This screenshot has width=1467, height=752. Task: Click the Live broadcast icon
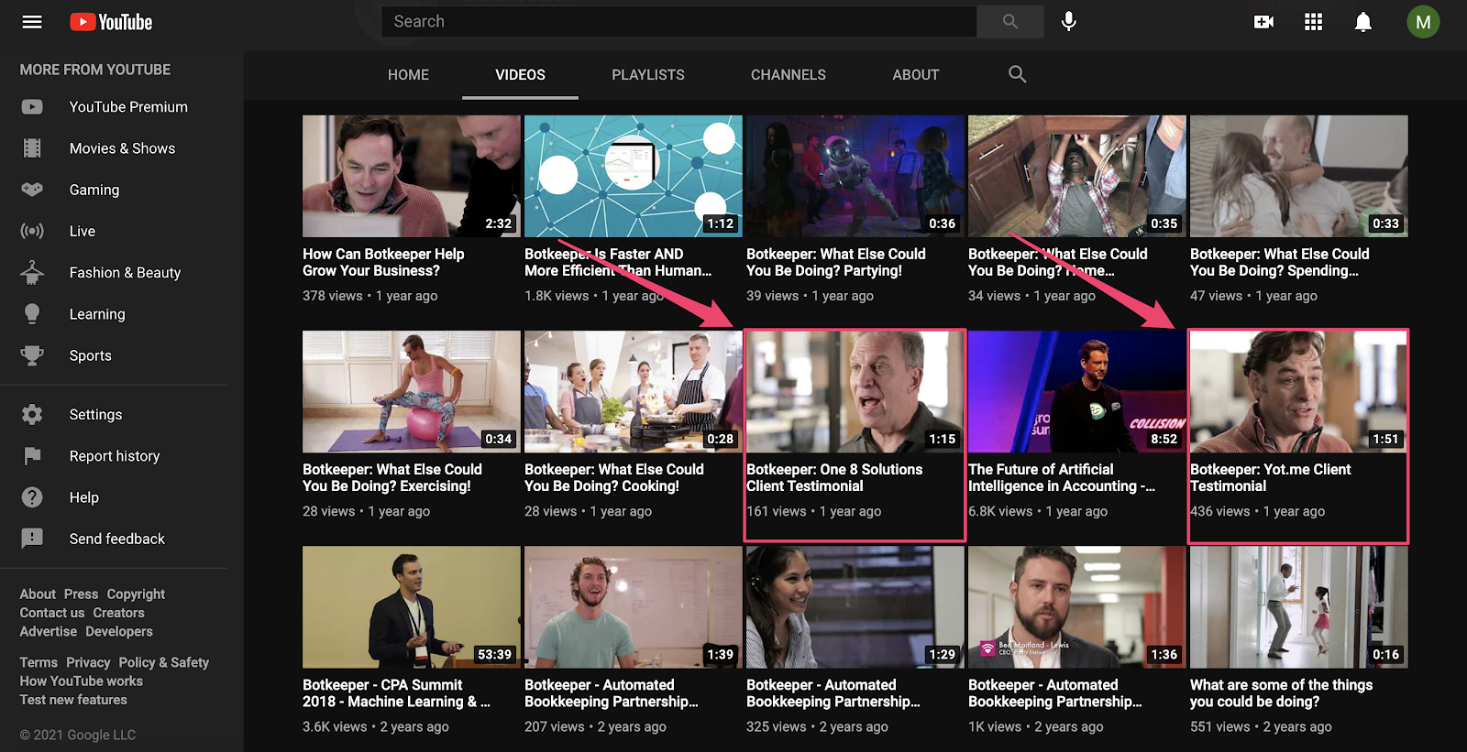click(32, 231)
